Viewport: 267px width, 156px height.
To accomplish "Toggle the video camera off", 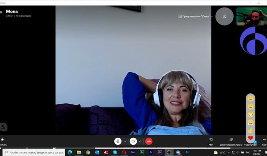I will (133, 141).
